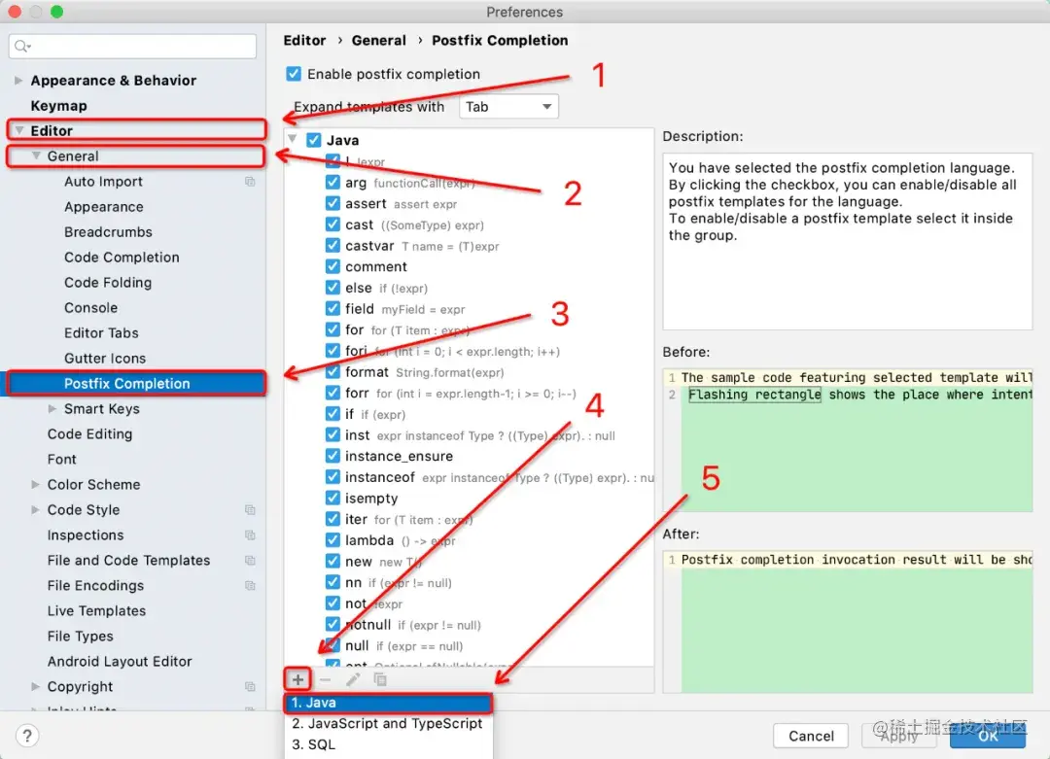Image resolution: width=1050 pixels, height=759 pixels.
Task: Click project-level icon beside Inspections
Action: point(250,535)
